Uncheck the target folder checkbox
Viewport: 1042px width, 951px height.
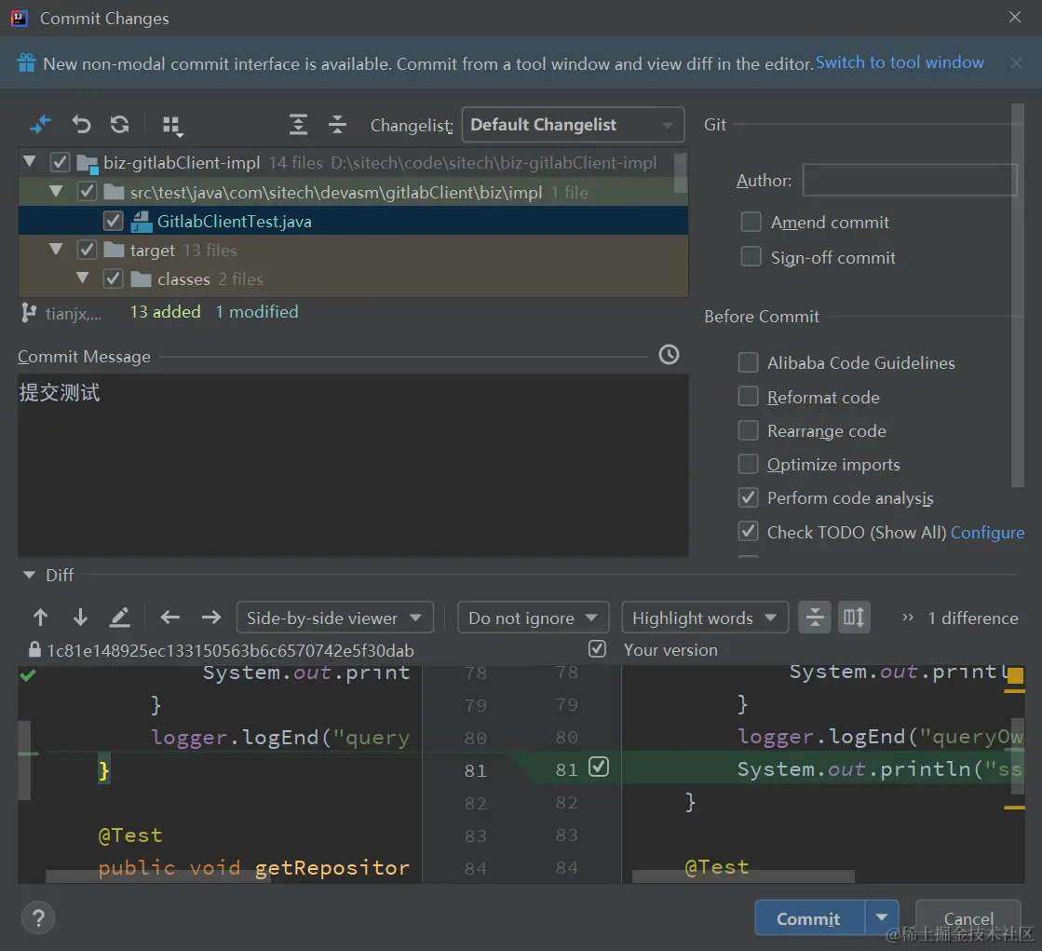[87, 250]
